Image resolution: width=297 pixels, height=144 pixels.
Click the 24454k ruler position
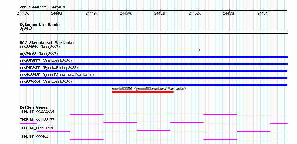(x=264, y=13)
